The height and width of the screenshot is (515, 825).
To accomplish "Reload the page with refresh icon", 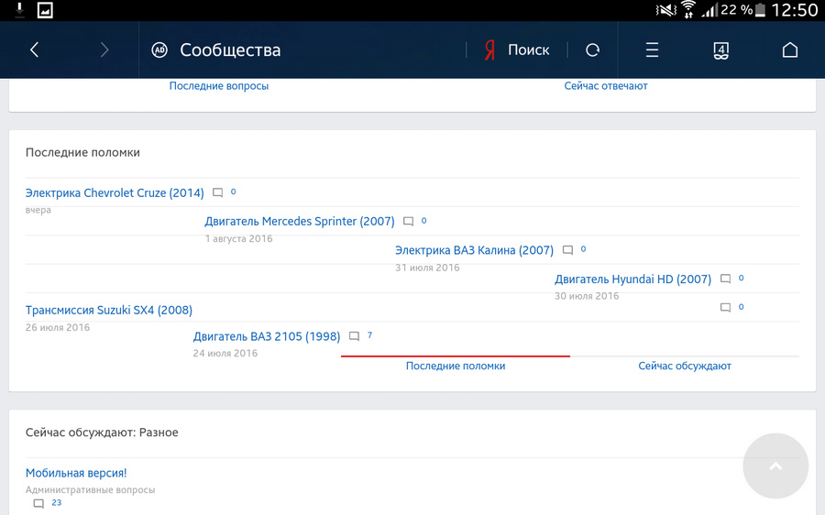I will [592, 50].
